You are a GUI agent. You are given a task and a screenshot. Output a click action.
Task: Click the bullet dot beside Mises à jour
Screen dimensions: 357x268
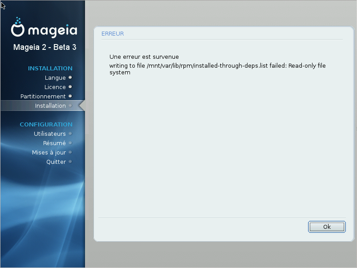tap(70, 152)
